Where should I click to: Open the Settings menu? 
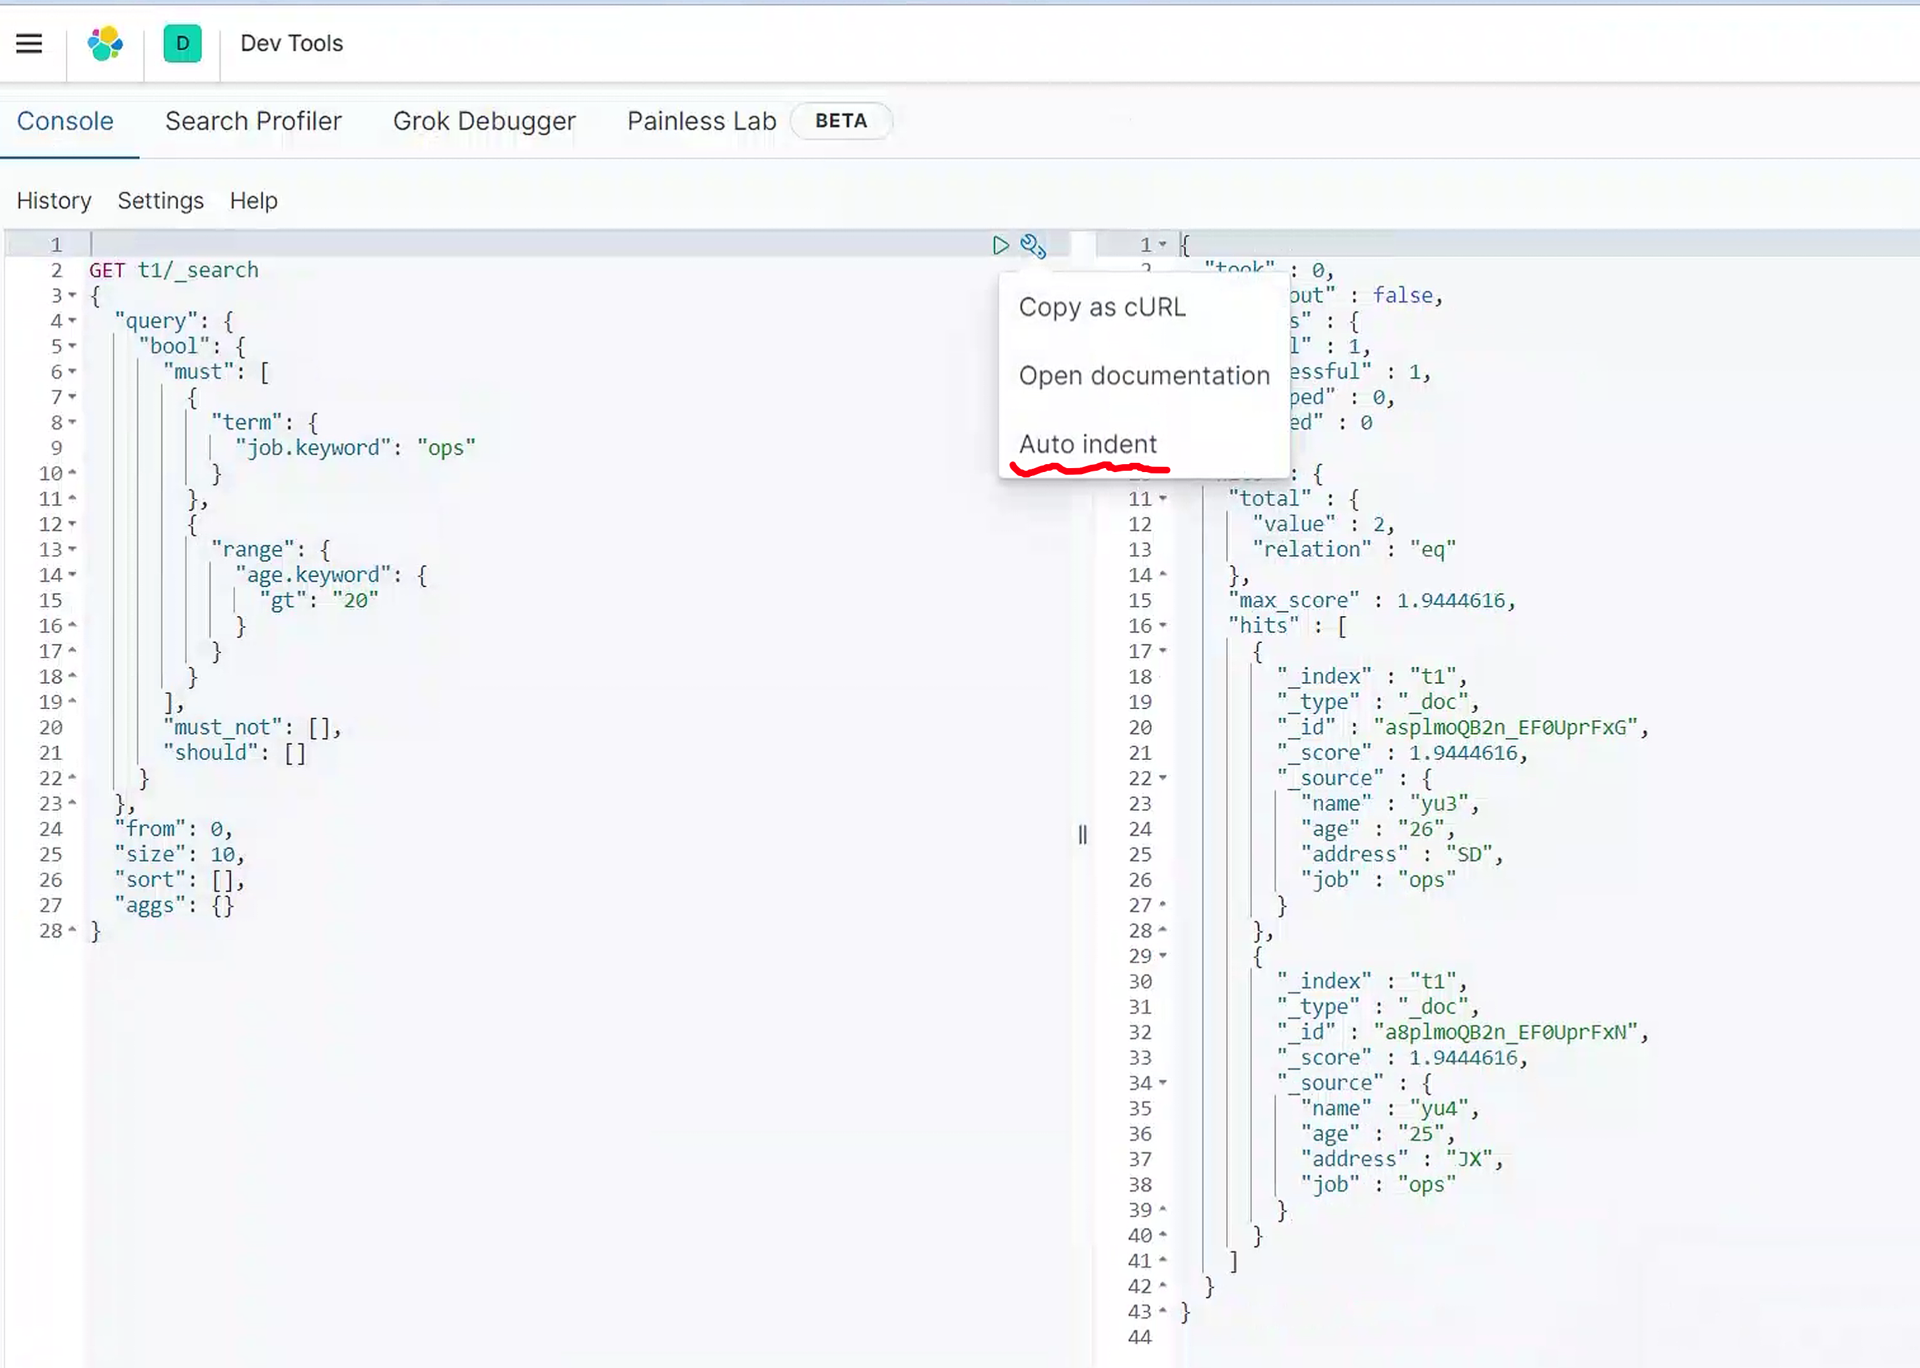click(x=160, y=201)
